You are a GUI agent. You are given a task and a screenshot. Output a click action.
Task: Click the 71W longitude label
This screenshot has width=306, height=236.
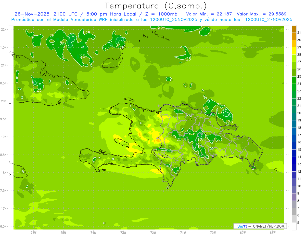point(183,232)
